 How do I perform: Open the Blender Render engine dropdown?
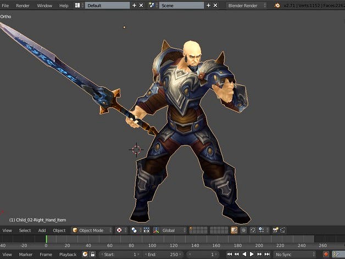247,5
